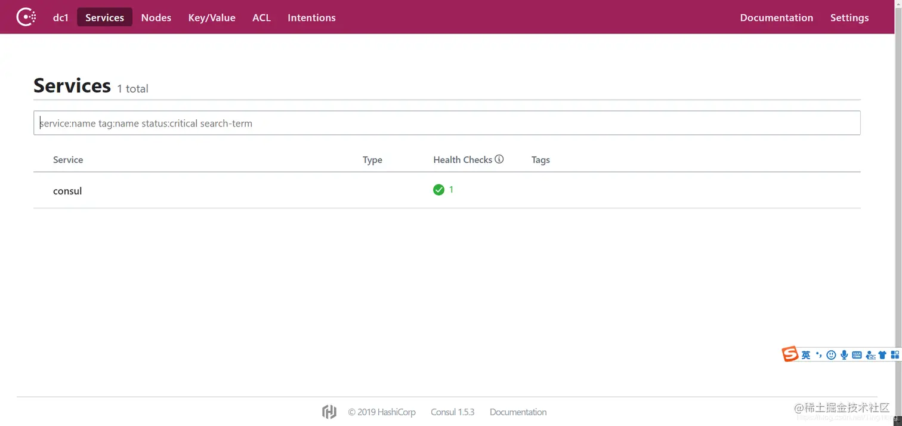
Task: Open the footer Documentation link
Action: point(518,412)
